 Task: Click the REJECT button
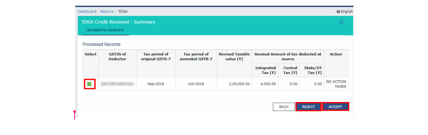click(308, 107)
